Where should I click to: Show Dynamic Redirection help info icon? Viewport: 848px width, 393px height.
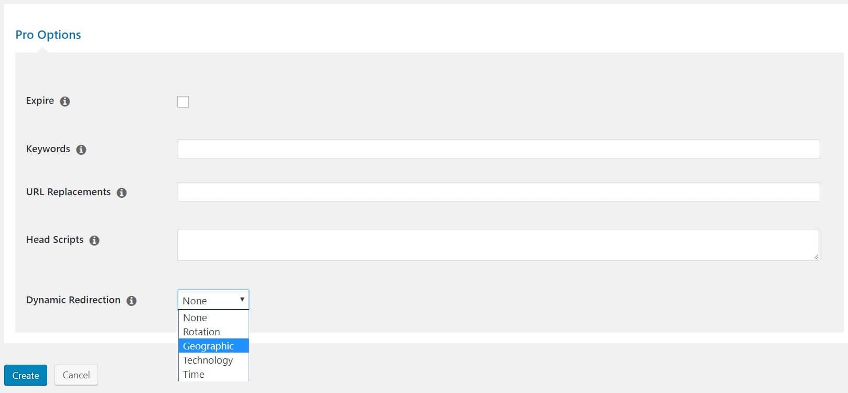132,301
